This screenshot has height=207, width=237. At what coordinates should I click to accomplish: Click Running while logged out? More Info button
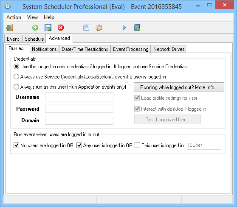coord(179,87)
